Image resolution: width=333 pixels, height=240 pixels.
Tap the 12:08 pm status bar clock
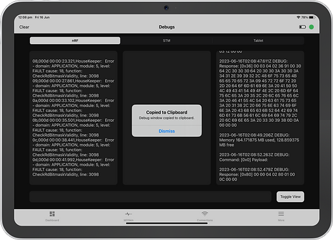pyautogui.click(x=25, y=17)
